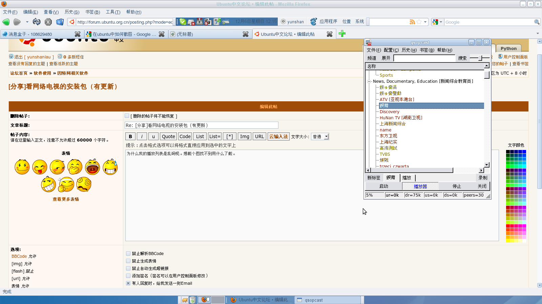Insert the laughing open-mouth emoticon

[x=92, y=167]
